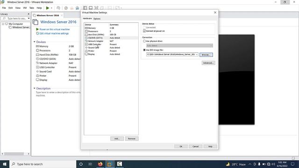Click the take snapshot clock icon
Image resolution: width=299 pixels, height=168 pixels.
tap(66, 8)
